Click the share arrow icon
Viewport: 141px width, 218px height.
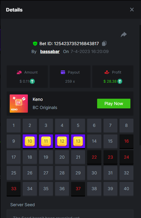point(124,35)
